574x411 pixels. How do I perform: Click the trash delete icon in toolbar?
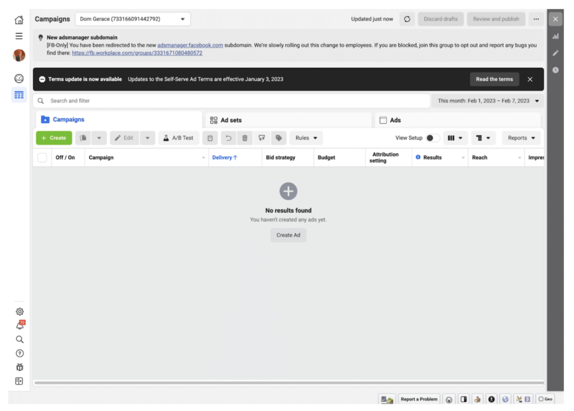(x=245, y=138)
